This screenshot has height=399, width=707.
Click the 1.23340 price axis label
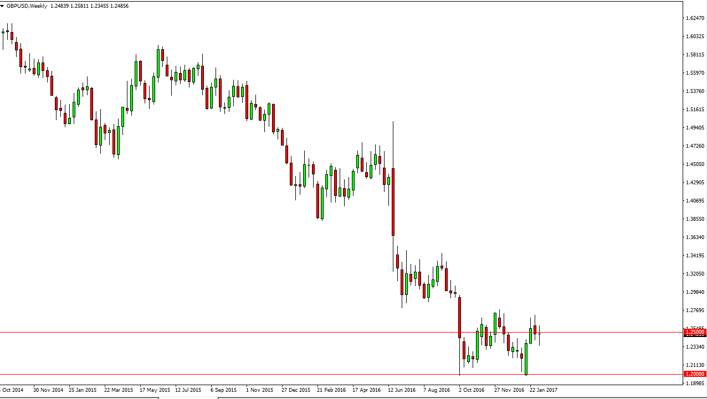[695, 347]
